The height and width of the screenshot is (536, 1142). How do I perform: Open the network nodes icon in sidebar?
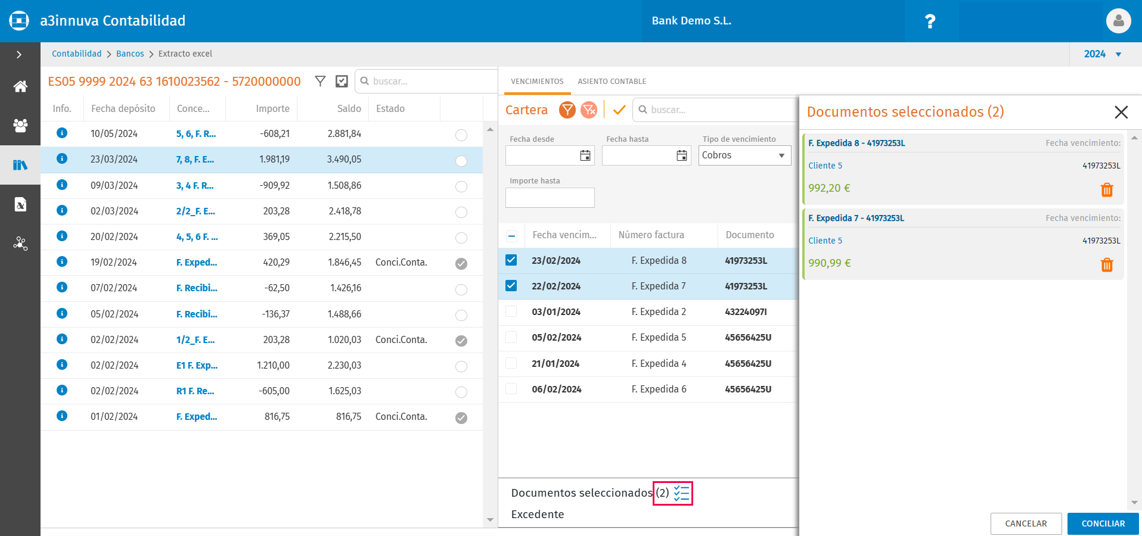(20, 244)
